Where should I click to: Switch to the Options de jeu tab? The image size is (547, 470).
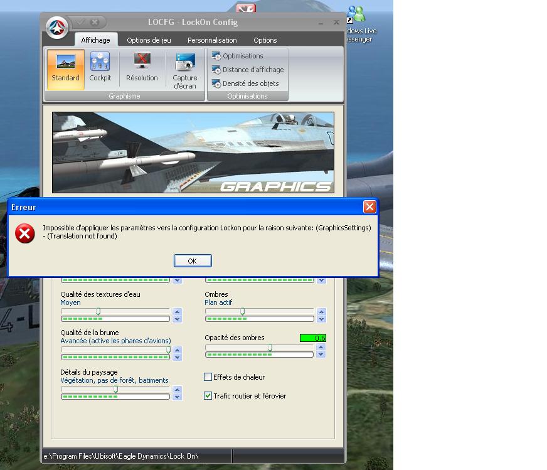tap(149, 40)
